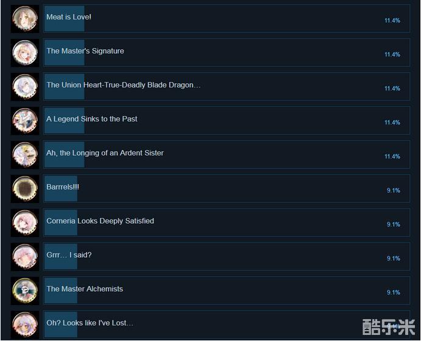
Task: Click the Meat is Love! achievement icon
Action: coord(25,19)
